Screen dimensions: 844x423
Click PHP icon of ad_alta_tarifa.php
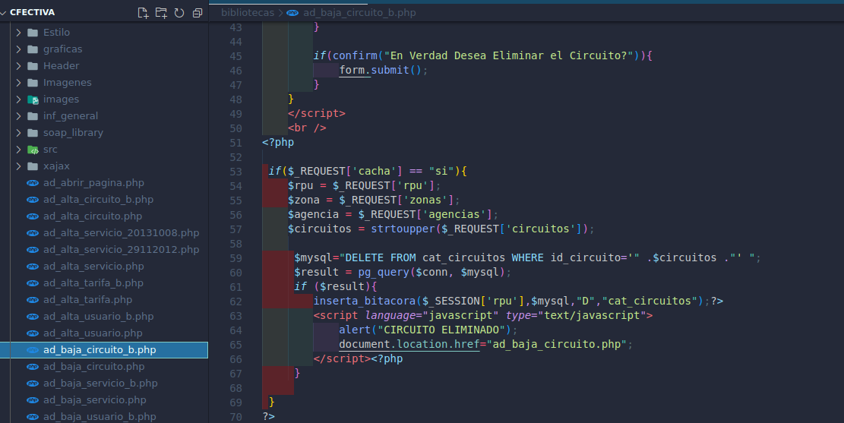[x=33, y=300]
